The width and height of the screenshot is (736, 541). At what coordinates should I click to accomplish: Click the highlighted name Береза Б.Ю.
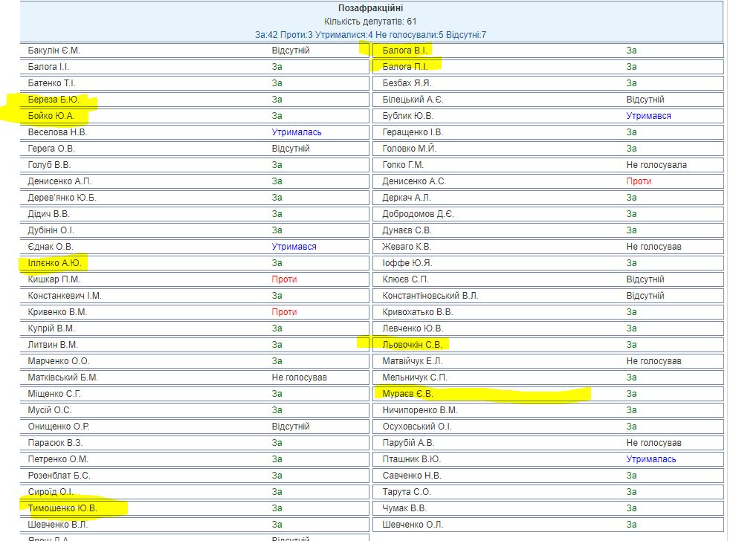coord(52,100)
